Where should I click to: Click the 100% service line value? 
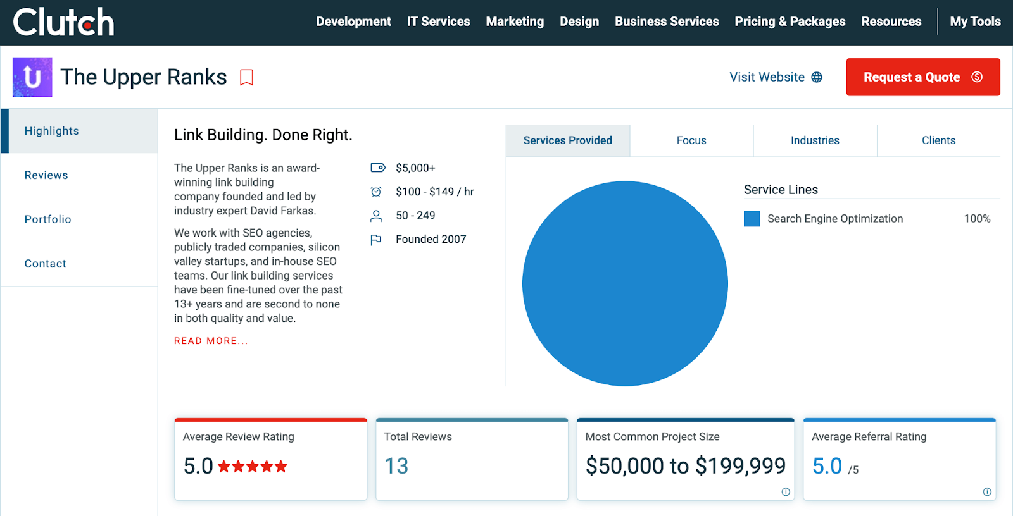[x=977, y=219]
